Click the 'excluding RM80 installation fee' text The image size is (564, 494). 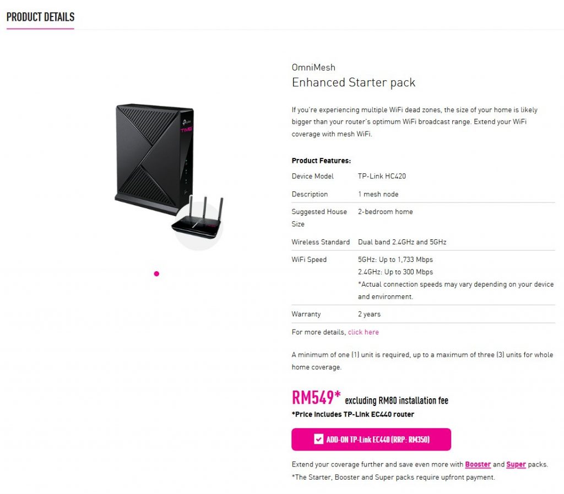pyautogui.click(x=397, y=400)
